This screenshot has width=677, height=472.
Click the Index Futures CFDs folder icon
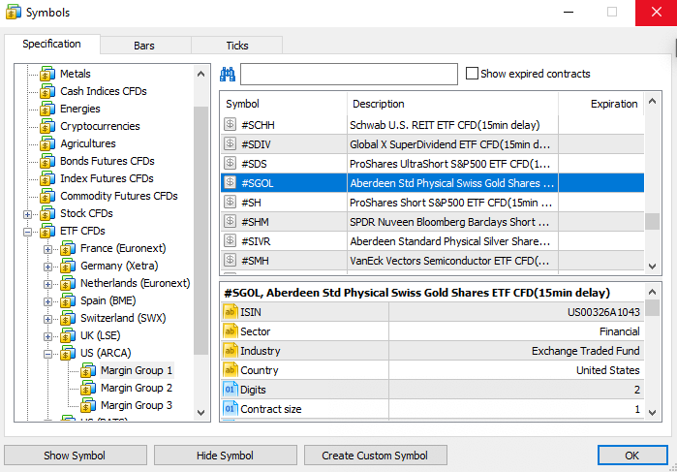click(x=47, y=178)
